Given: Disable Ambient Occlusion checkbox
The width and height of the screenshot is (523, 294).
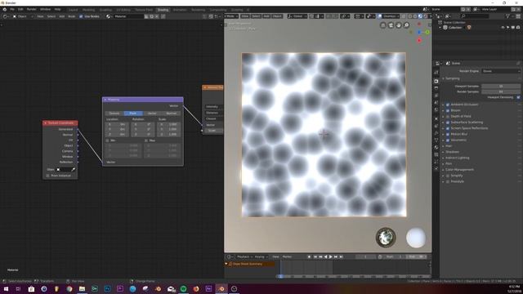Looking at the screenshot, I should pos(448,105).
